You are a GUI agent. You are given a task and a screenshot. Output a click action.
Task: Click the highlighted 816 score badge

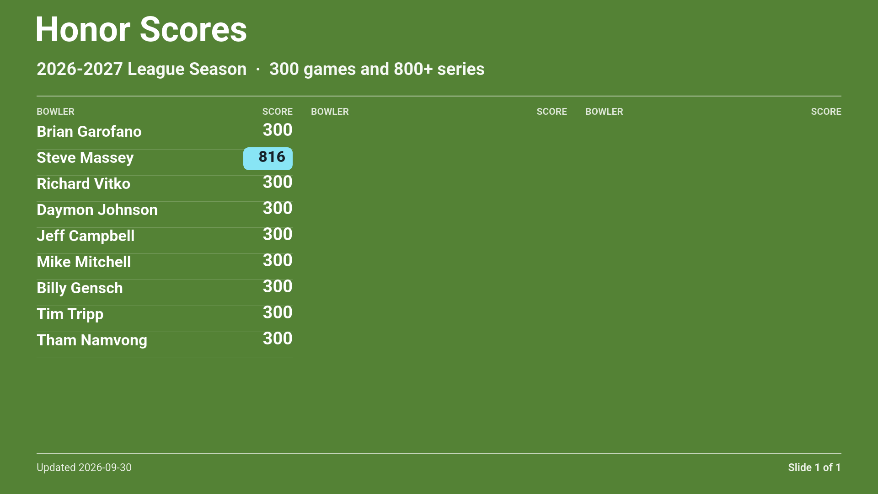pos(268,158)
